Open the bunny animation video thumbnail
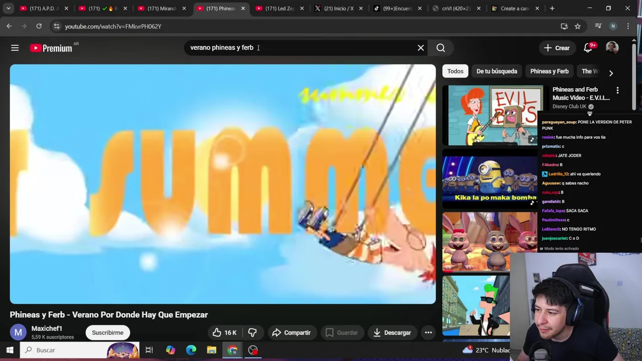The image size is (642, 361). 490,242
